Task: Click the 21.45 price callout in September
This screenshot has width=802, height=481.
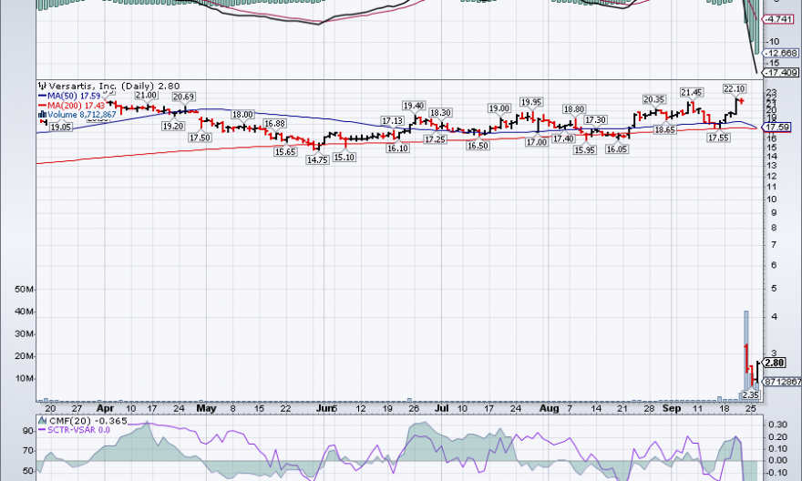Action: (x=692, y=92)
